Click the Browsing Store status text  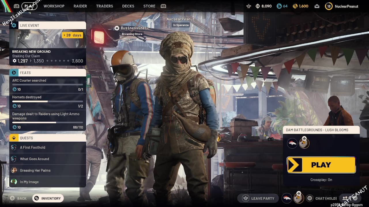coord(132,34)
